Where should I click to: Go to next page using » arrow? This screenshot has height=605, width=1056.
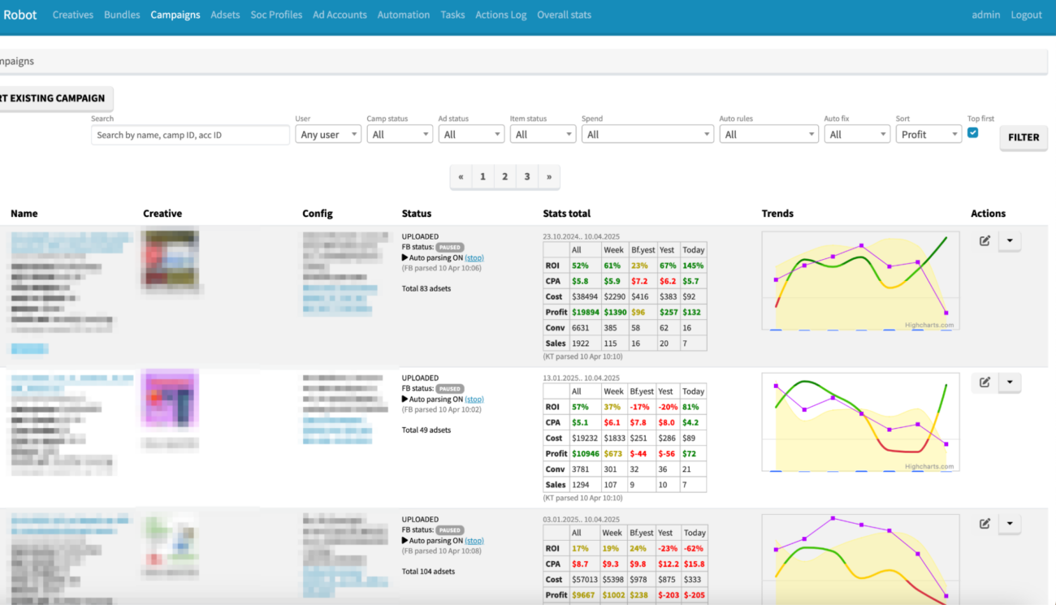[x=549, y=177]
